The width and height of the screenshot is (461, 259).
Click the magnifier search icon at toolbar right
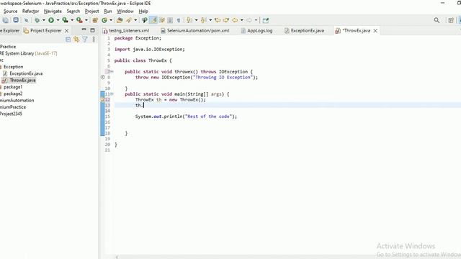(x=437, y=20)
